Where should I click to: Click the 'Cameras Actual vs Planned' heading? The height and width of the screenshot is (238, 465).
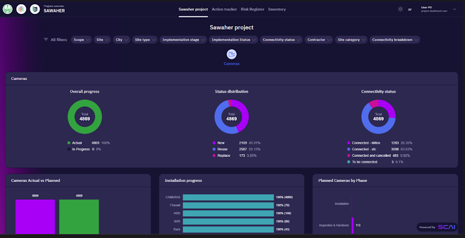[35, 180]
